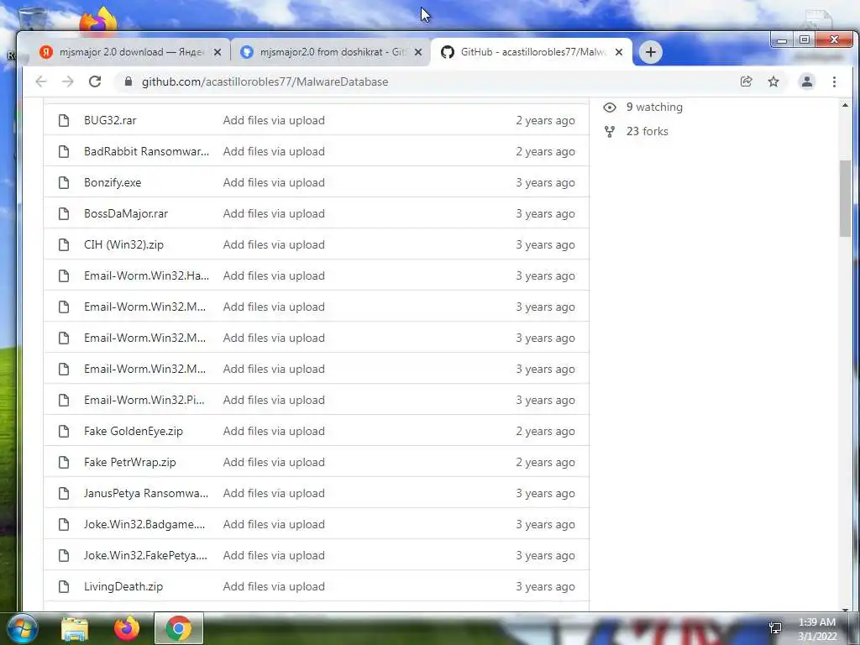Open a new tab with plus button
Viewport: 860px width, 645px height.
tap(651, 52)
